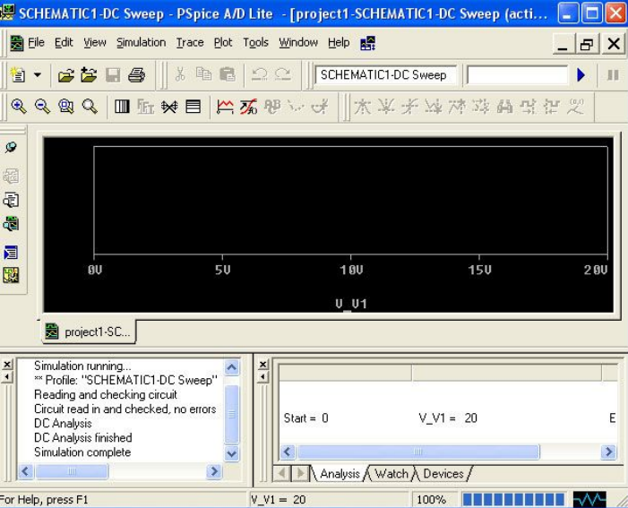
Task: Click the Evaluate Measurement icon
Action: pyautogui.click(x=248, y=107)
